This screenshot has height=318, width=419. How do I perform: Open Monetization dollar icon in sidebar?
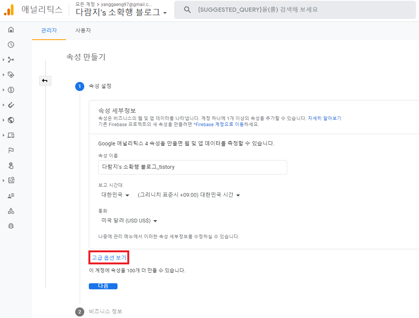[x=11, y=90]
